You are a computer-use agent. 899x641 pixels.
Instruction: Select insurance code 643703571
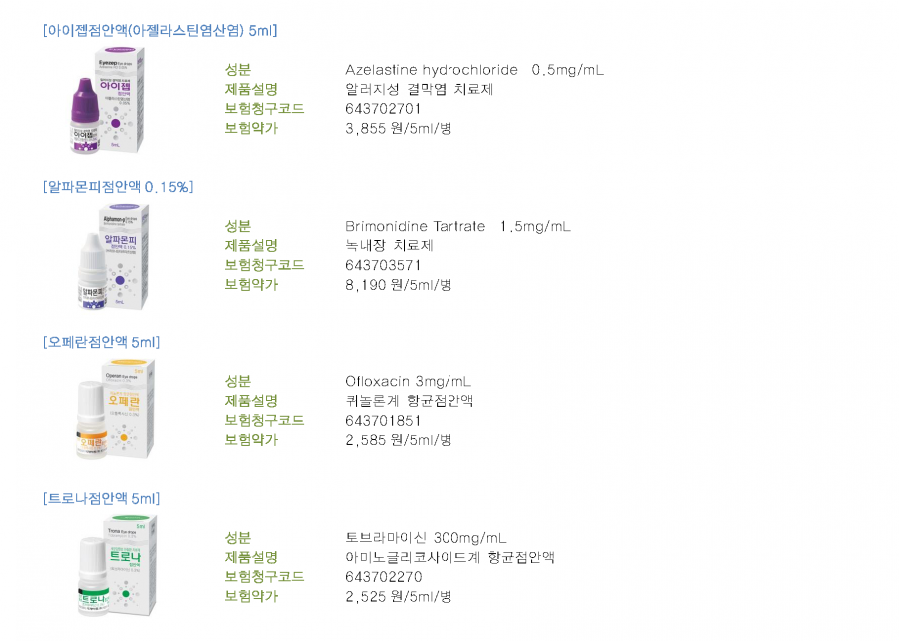(x=383, y=266)
